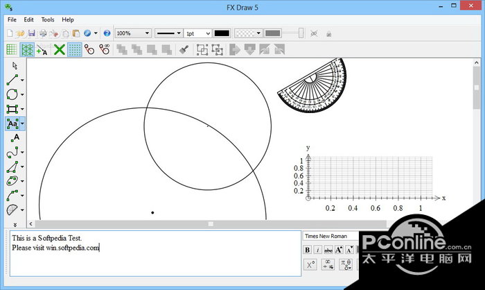485x290 pixels.
Task: Open the Edit menu
Action: 29,19
